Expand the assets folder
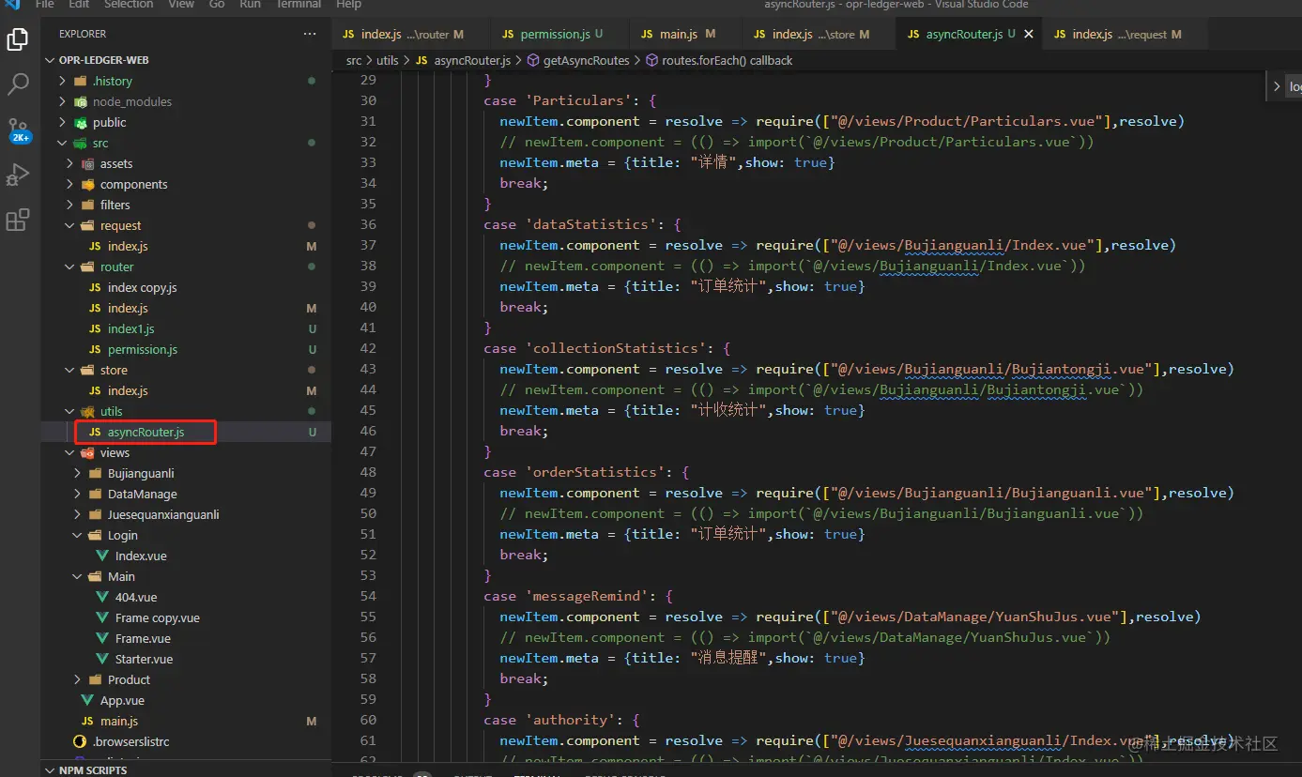Screen dimensions: 1302x777 click(x=186, y=163)
